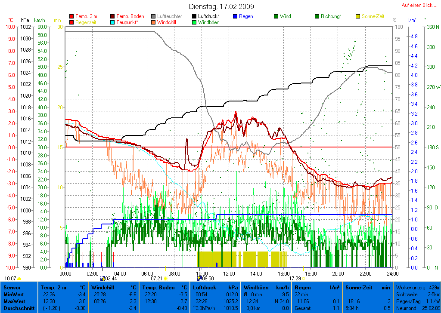Image resolution: width=441 pixels, height=313 pixels.
Task: Click the yellow Sonne-Zeit legend square
Action: pos(358,16)
